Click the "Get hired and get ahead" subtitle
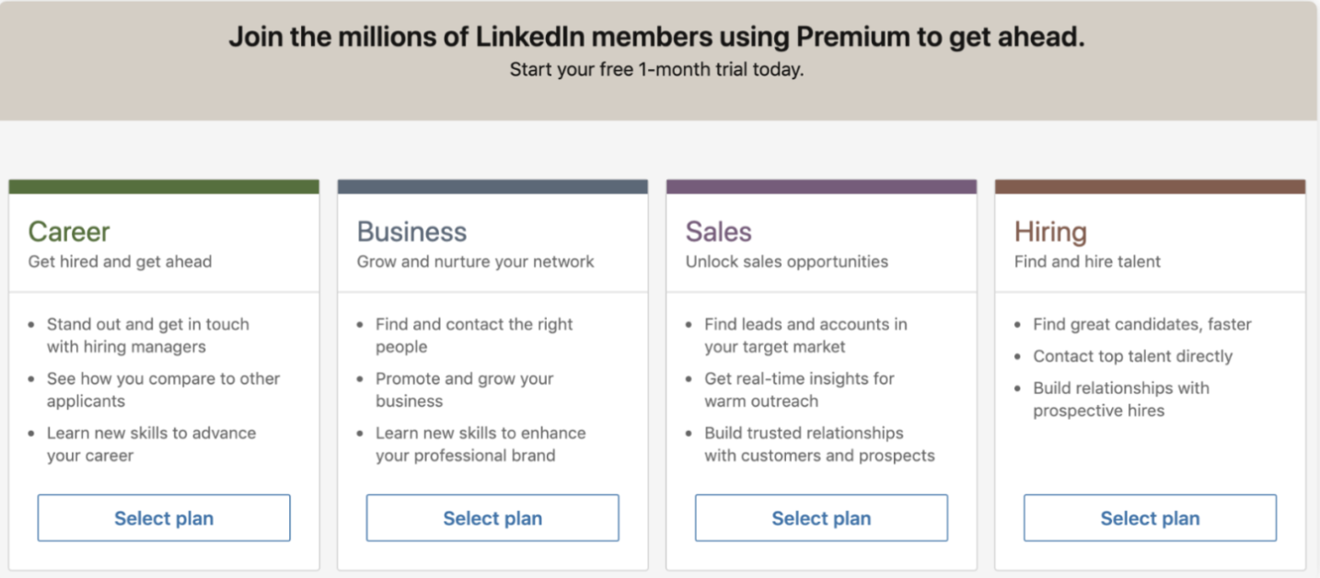 pyautogui.click(x=120, y=261)
